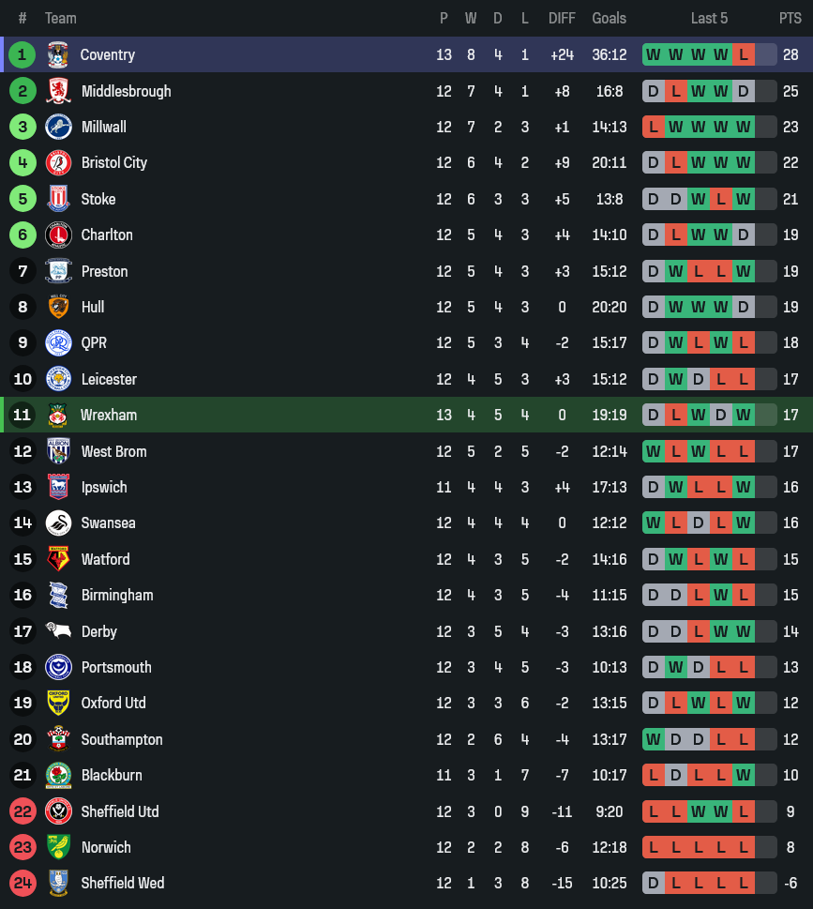813x909 pixels.
Task: Click Coventry's most recent loss result
Action: point(744,54)
